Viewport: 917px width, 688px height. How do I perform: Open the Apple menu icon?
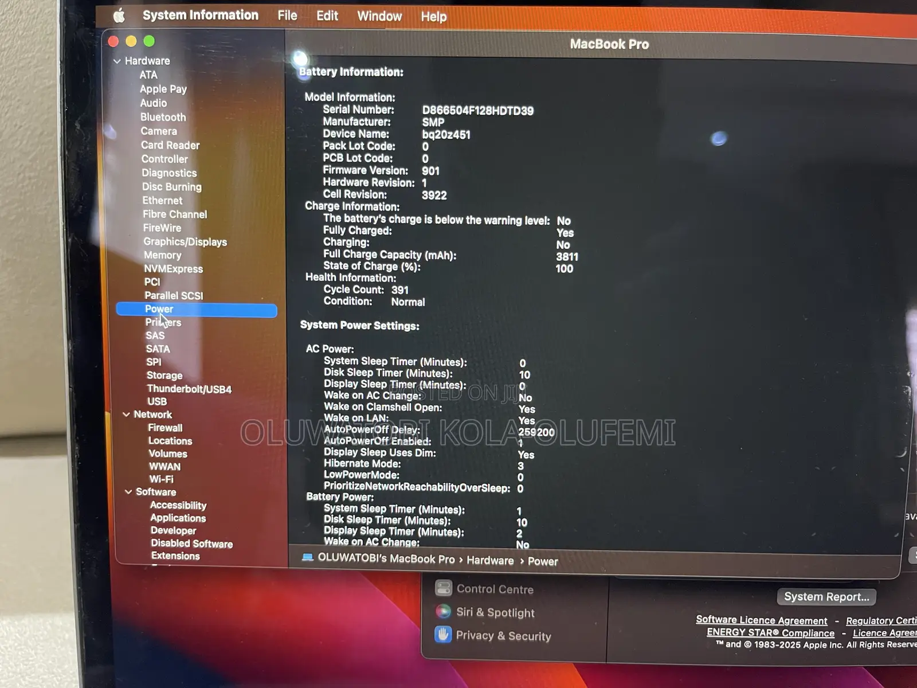[119, 15]
